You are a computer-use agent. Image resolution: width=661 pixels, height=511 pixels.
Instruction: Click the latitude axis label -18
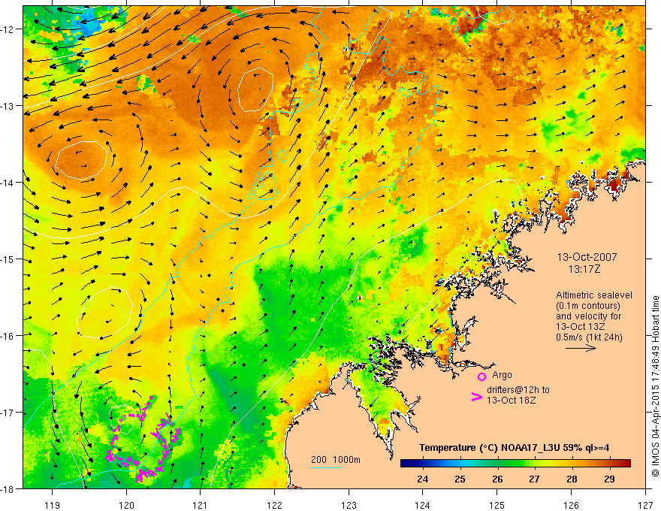tap(8, 489)
